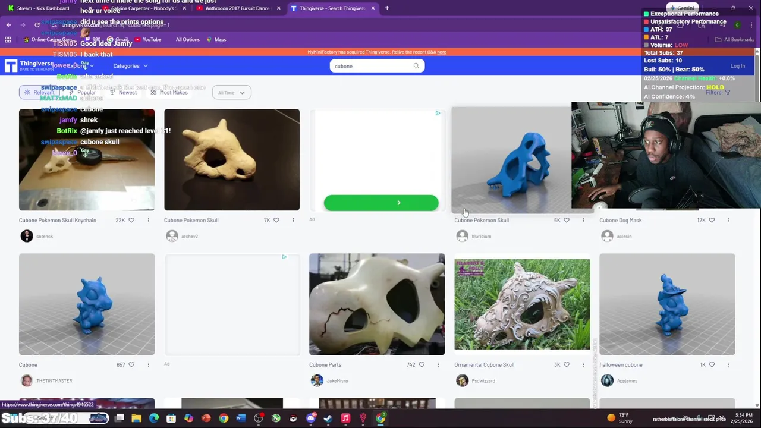Open the Gemini button in Chrome

[x=682, y=8]
